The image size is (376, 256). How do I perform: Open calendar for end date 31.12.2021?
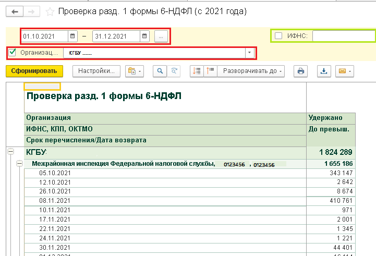pos(145,36)
